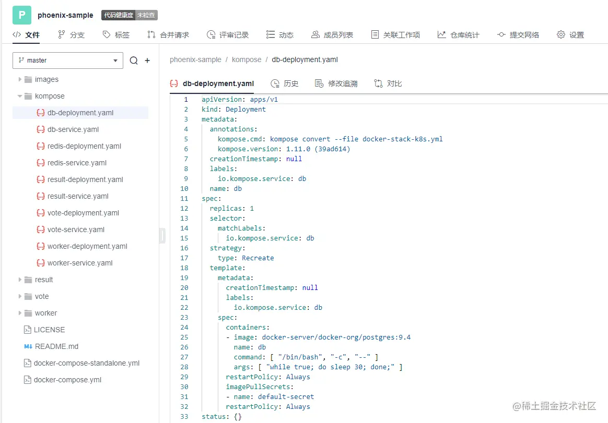
Task: Click the 'status: {}' code line
Action: coord(221,417)
